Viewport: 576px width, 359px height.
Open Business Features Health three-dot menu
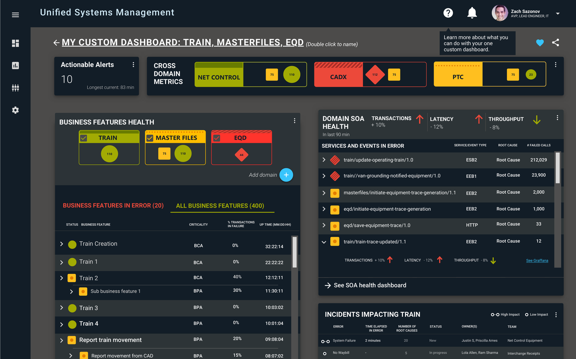295,121
